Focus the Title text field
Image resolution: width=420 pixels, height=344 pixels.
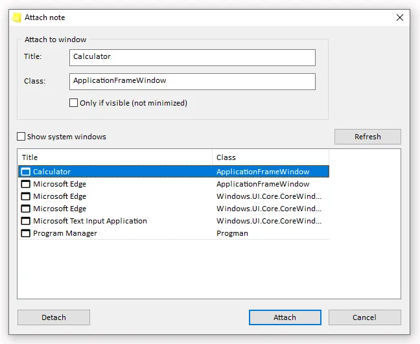(192, 57)
